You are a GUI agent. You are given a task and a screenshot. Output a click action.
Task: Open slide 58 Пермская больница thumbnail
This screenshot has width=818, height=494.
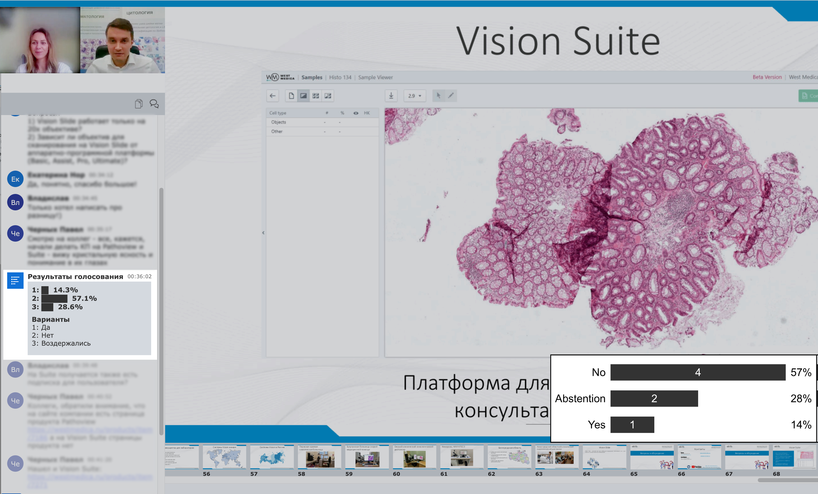tap(319, 457)
